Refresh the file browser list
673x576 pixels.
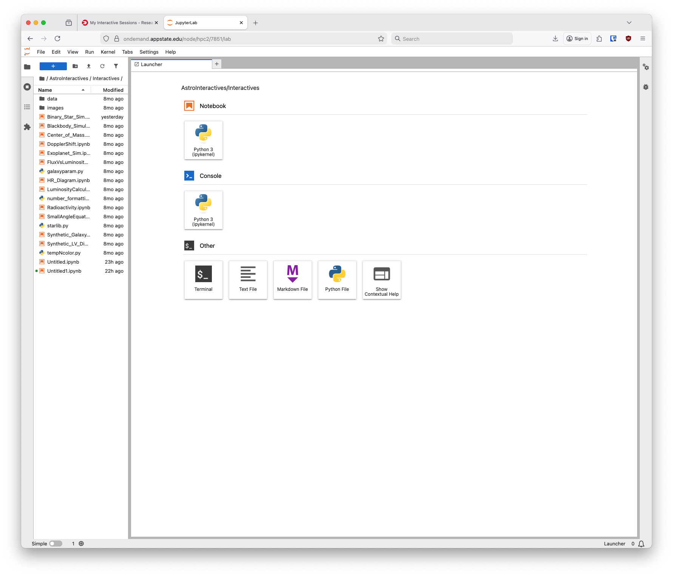click(x=102, y=66)
